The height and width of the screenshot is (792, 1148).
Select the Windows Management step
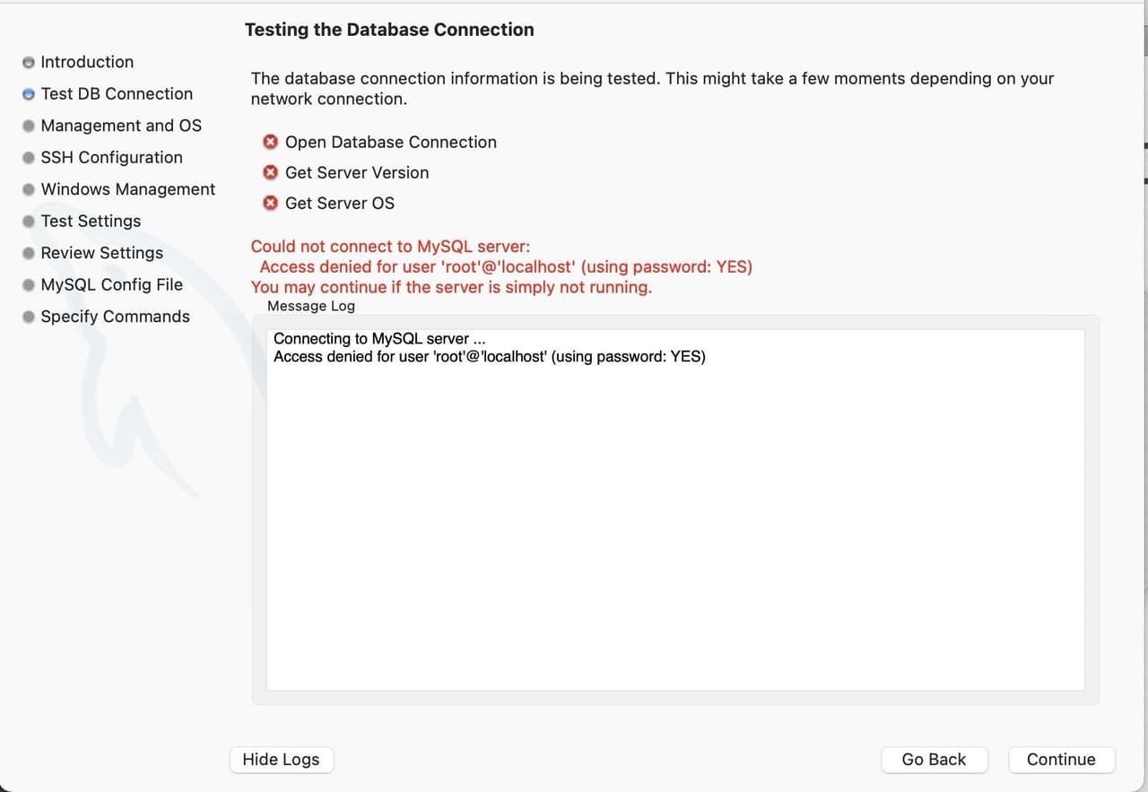tap(127, 189)
